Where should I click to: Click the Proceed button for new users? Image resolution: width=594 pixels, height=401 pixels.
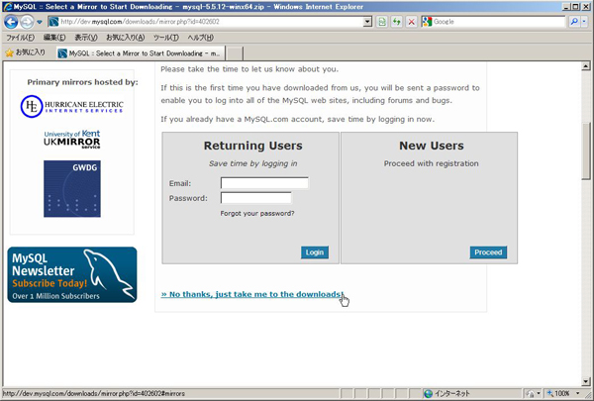[488, 252]
